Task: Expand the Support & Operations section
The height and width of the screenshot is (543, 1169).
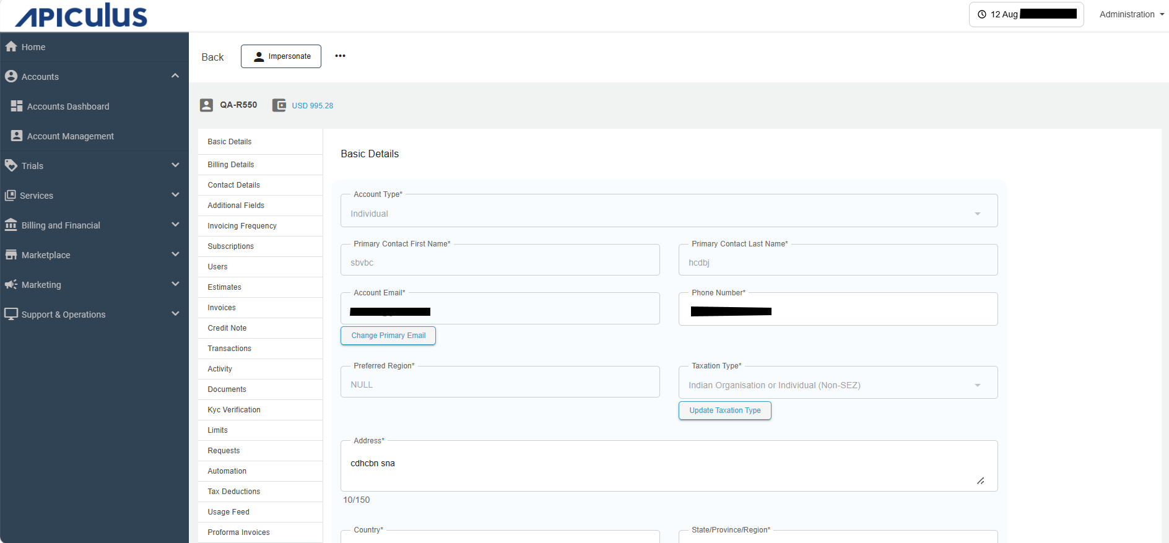Action: click(175, 314)
